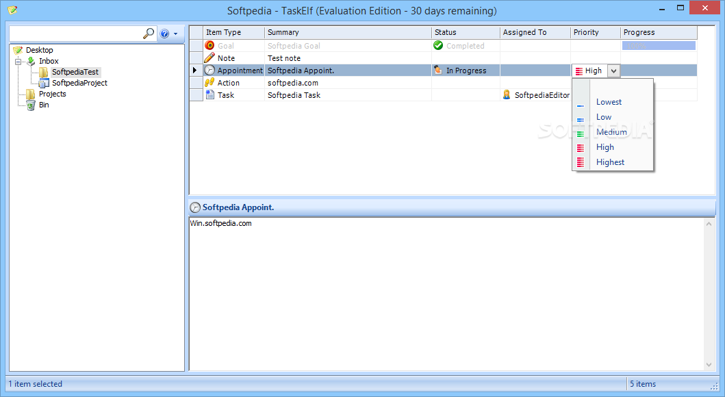Sort by Item Type column header
Image resolution: width=725 pixels, height=397 pixels.
tap(234, 32)
